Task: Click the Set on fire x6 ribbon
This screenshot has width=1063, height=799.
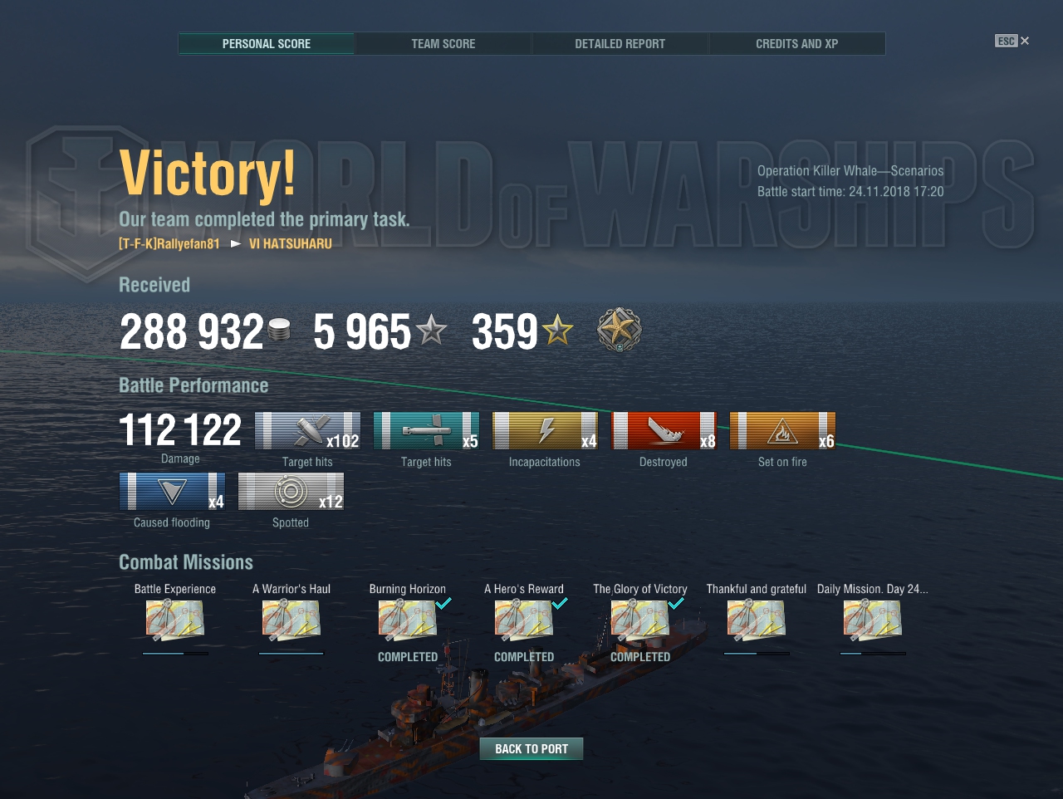Action: pos(782,431)
